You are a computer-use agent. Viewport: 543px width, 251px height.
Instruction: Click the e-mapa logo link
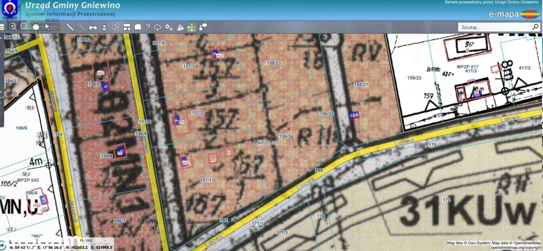513,14
